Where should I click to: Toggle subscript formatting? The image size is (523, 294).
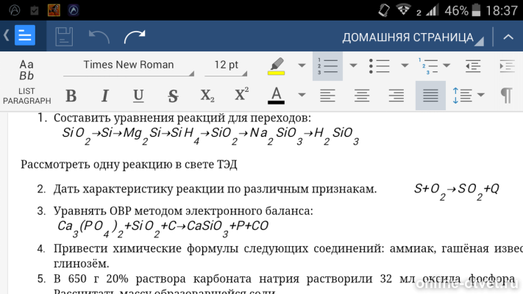click(x=207, y=96)
